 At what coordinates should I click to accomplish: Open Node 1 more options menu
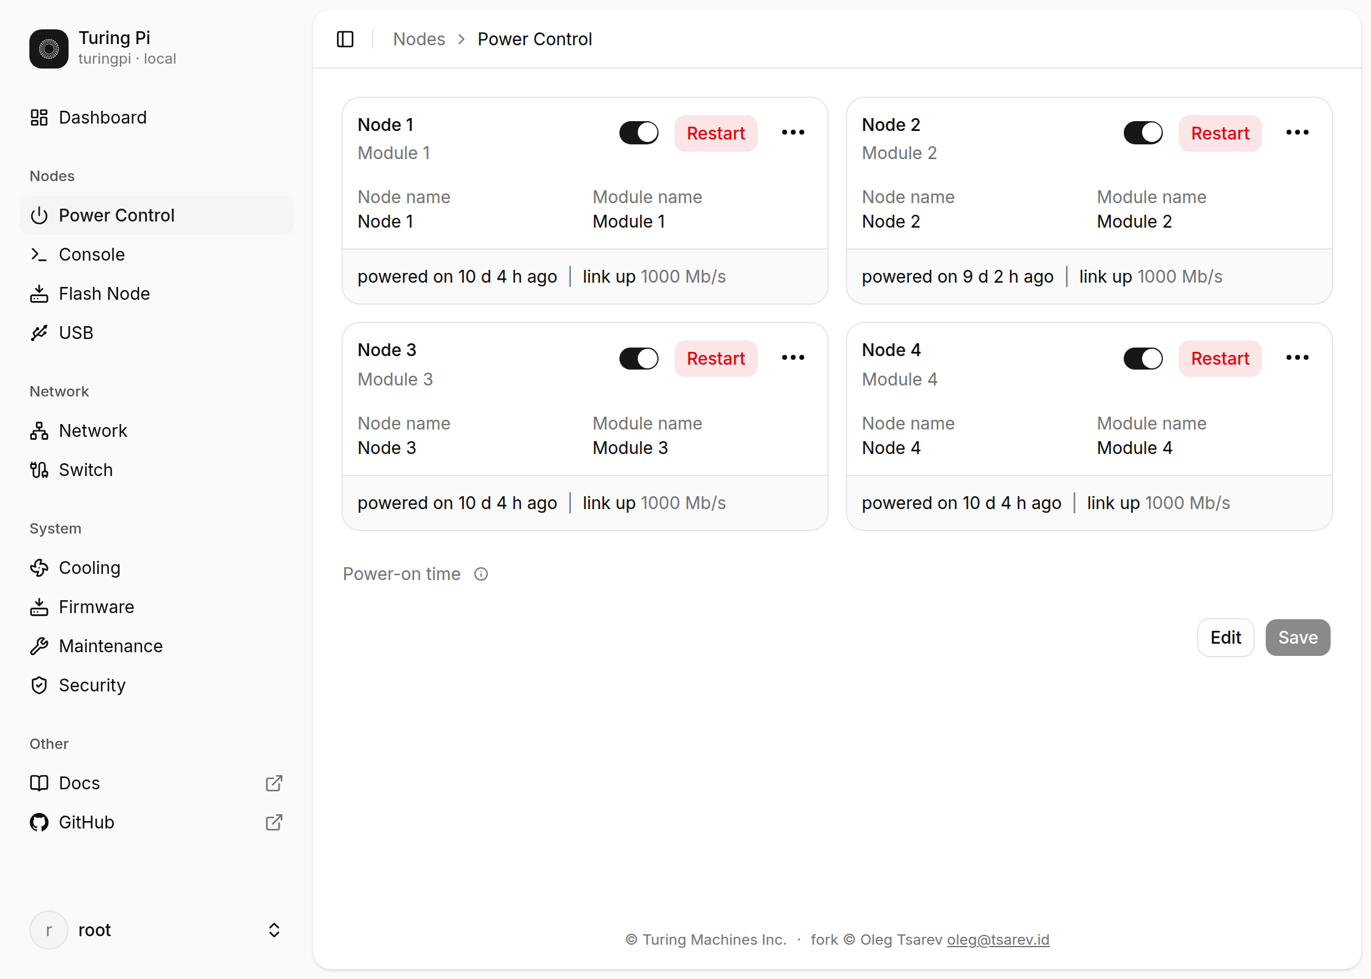coord(793,133)
